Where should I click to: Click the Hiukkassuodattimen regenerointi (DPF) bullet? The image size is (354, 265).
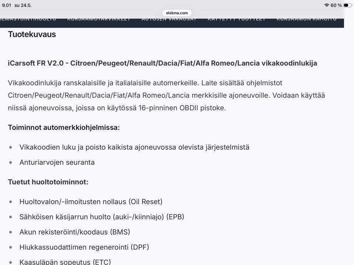pos(84,247)
